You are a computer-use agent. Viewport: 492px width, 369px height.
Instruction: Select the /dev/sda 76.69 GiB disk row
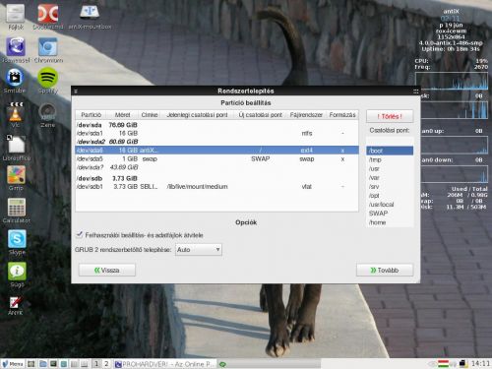(x=216, y=125)
